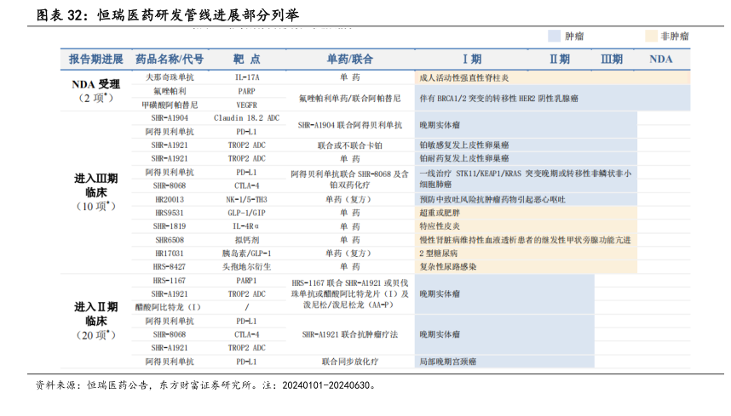Click the target cell 头孢地尔衍生

point(246,267)
